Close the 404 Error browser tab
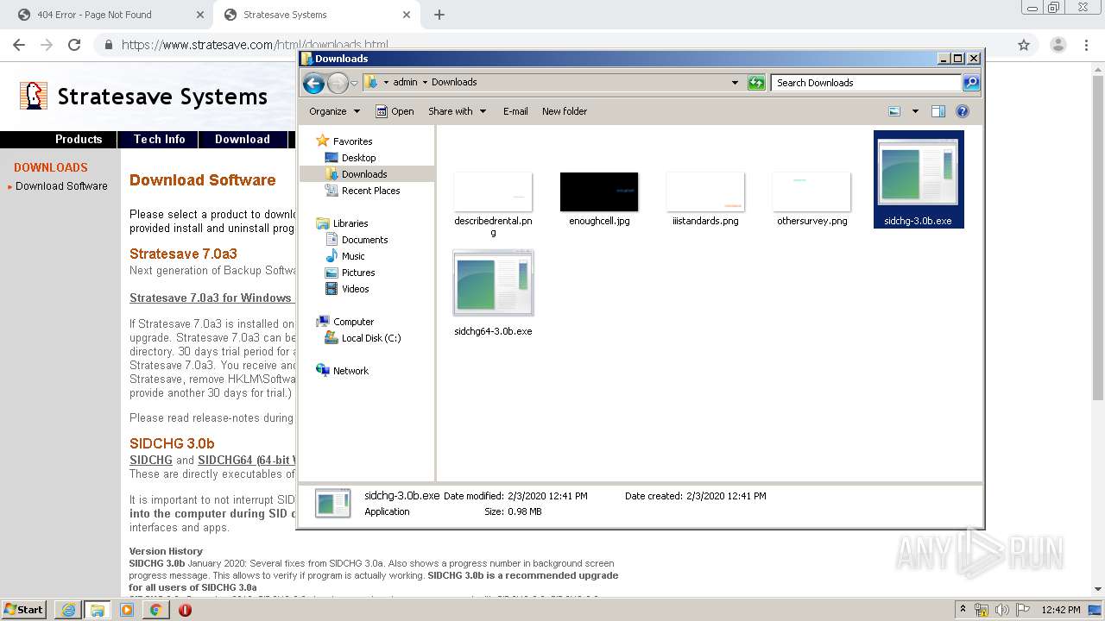This screenshot has width=1105, height=621. tap(200, 15)
